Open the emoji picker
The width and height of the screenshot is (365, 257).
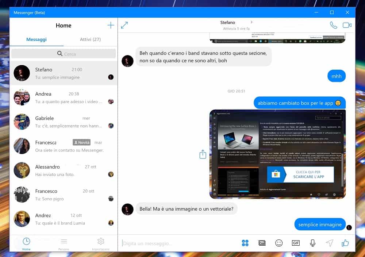point(279,243)
